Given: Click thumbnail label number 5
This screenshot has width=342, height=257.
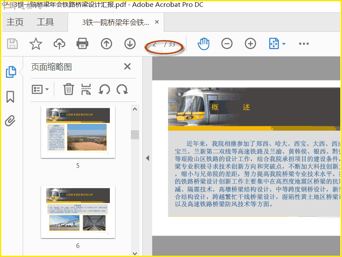Looking at the screenshot, I should [78, 166].
